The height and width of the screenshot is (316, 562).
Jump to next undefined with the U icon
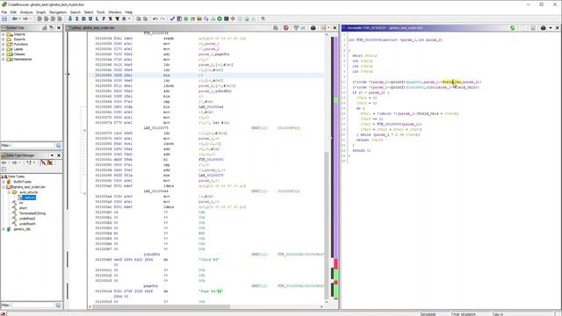90,18
